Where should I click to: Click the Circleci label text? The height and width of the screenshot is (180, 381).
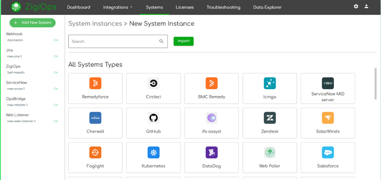click(x=153, y=97)
